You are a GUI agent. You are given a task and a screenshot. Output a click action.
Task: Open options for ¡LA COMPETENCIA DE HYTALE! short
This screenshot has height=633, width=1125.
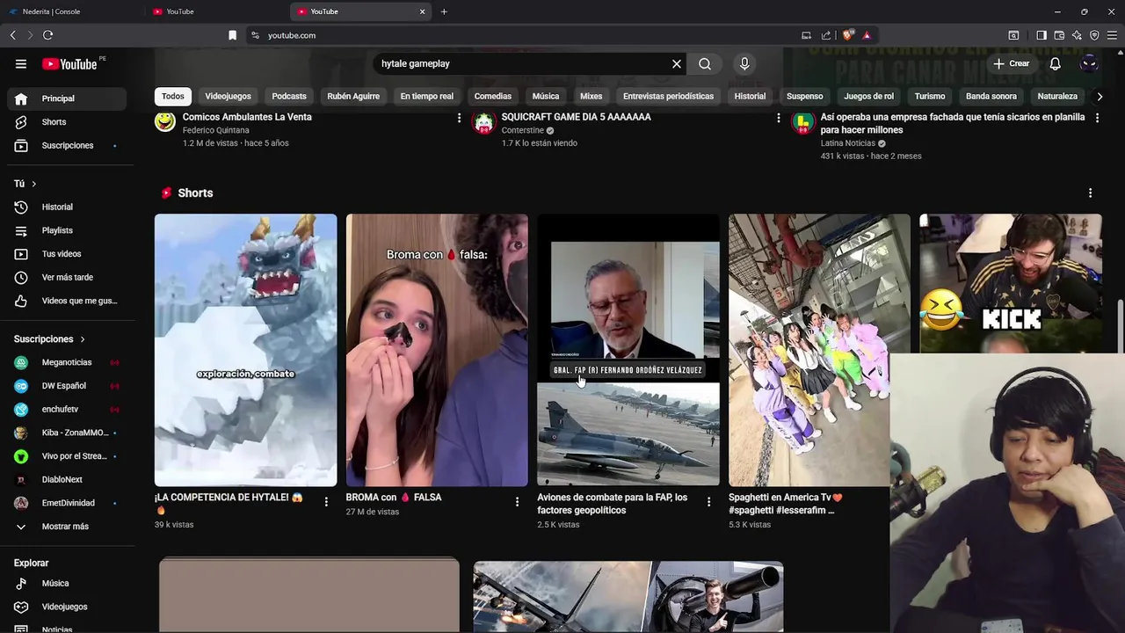[x=326, y=502]
